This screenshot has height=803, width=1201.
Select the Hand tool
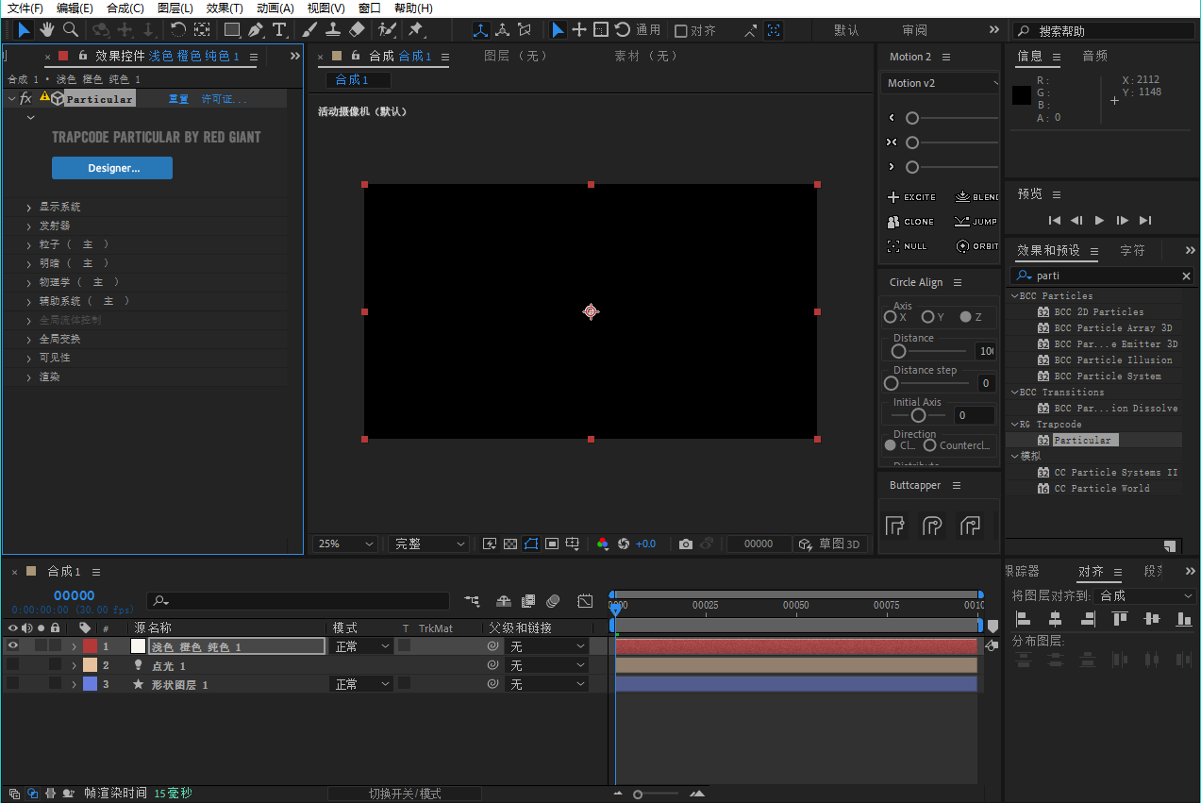(46, 30)
